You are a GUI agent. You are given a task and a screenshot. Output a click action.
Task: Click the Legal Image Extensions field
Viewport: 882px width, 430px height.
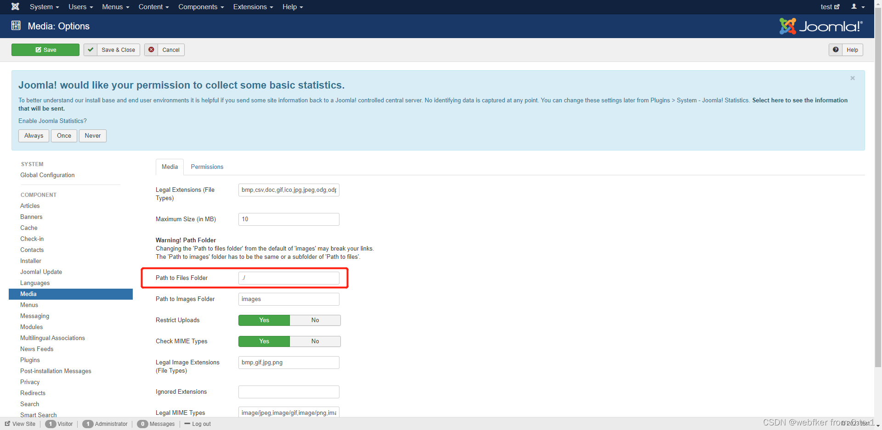(289, 363)
